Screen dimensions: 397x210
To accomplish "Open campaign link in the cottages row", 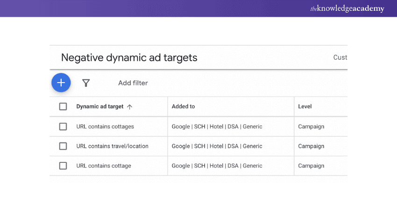I will pyautogui.click(x=217, y=126).
